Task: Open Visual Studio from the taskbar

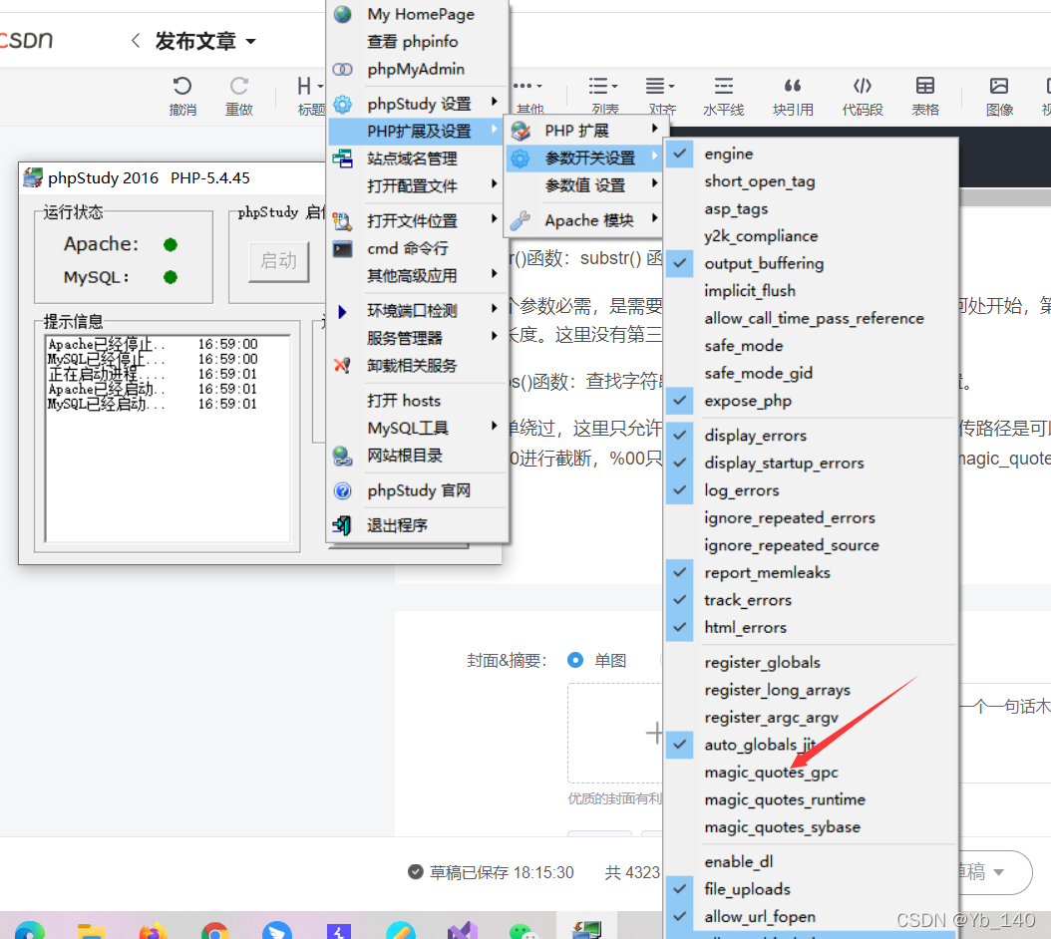Action: [x=463, y=931]
